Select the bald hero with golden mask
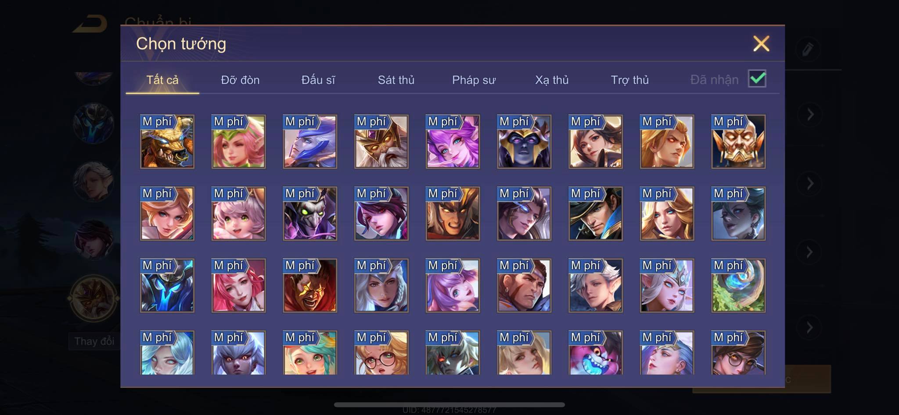 [738, 142]
